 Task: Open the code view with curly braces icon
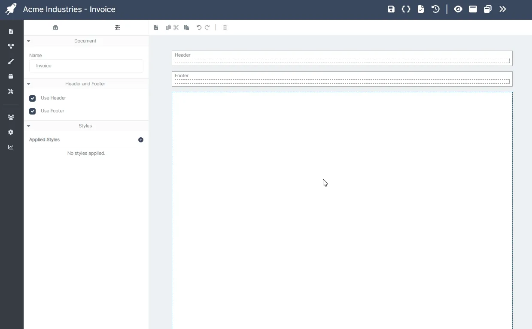pyautogui.click(x=406, y=9)
